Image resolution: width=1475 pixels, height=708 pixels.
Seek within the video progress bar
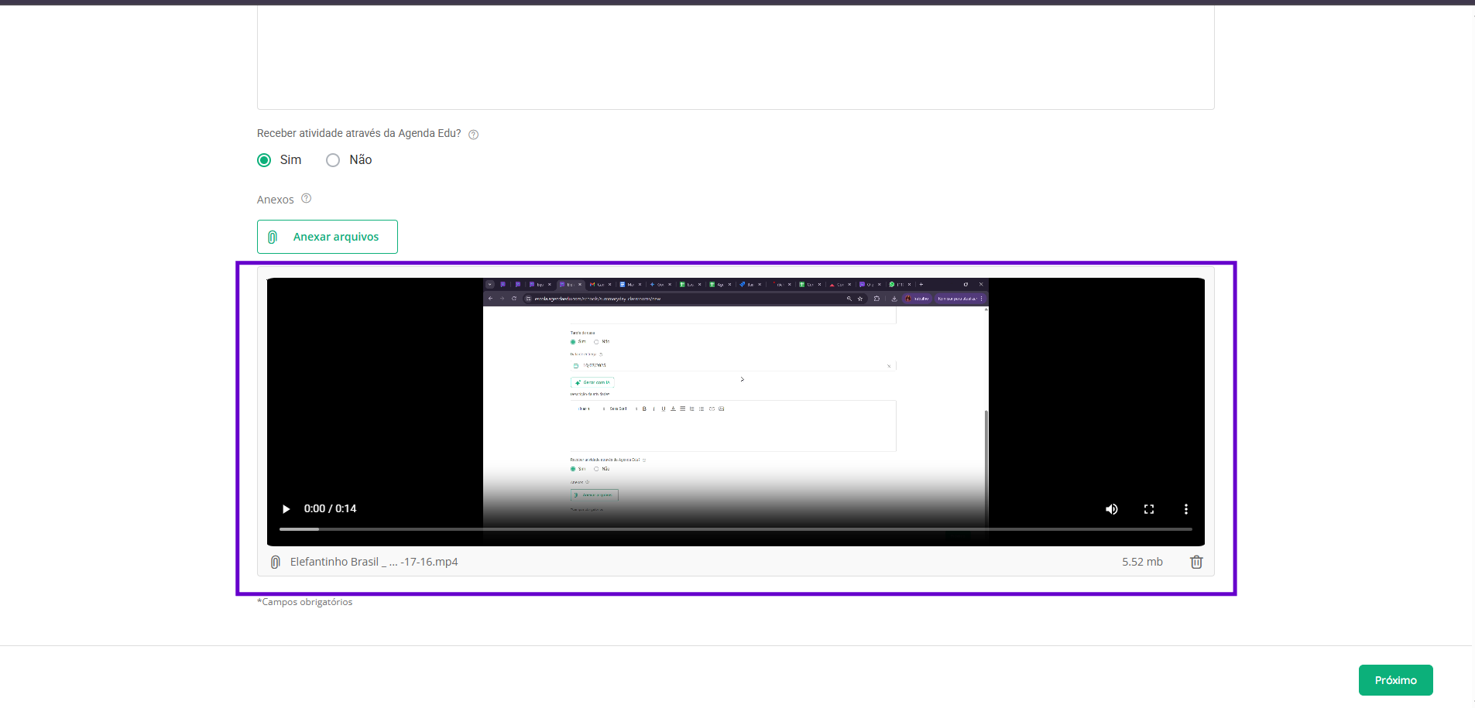coord(736,529)
